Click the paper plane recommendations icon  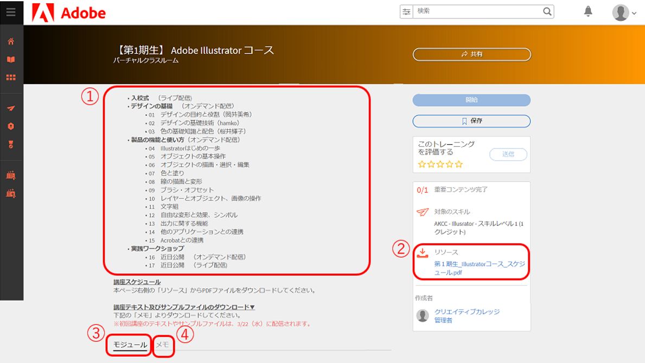click(x=12, y=108)
